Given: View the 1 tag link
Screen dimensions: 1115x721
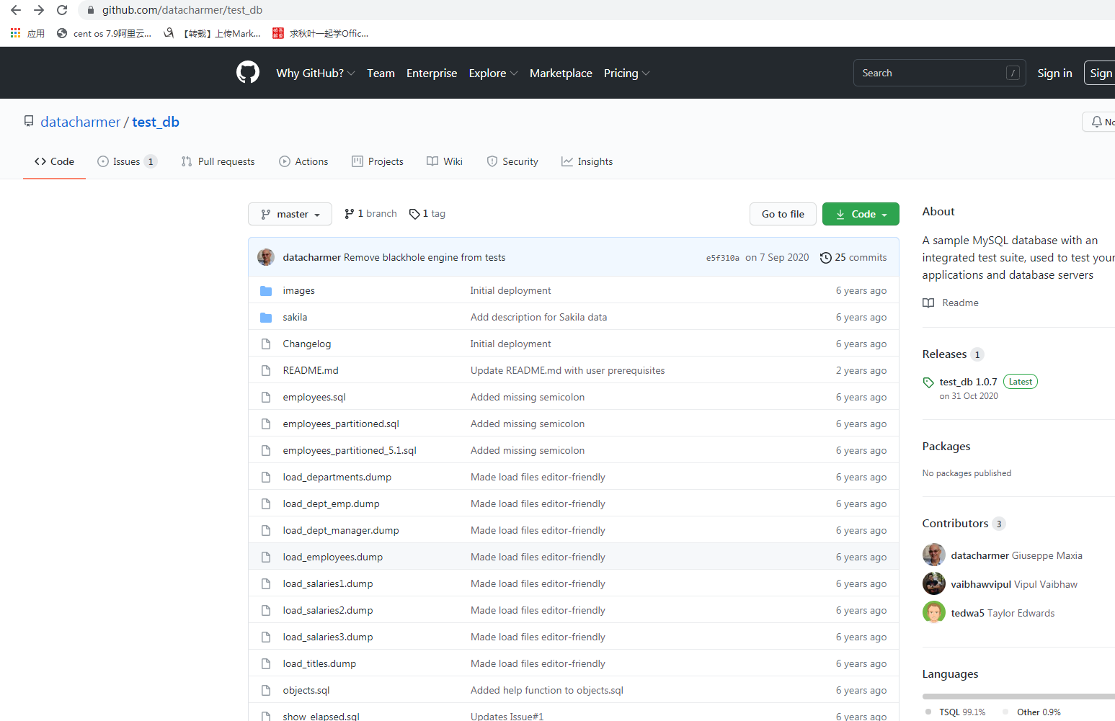Looking at the screenshot, I should tap(427, 214).
